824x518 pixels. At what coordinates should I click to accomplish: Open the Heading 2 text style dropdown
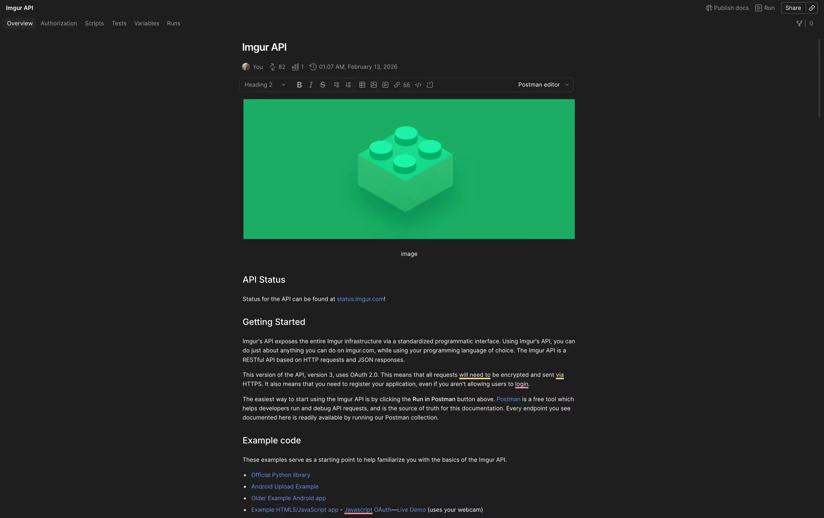[x=265, y=85]
